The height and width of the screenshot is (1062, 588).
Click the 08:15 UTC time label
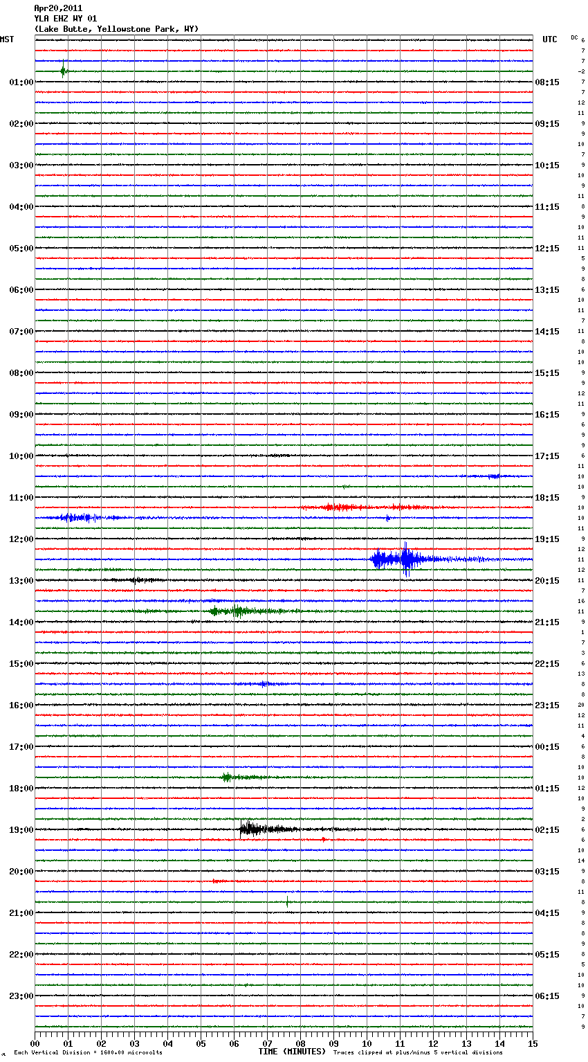547,82
